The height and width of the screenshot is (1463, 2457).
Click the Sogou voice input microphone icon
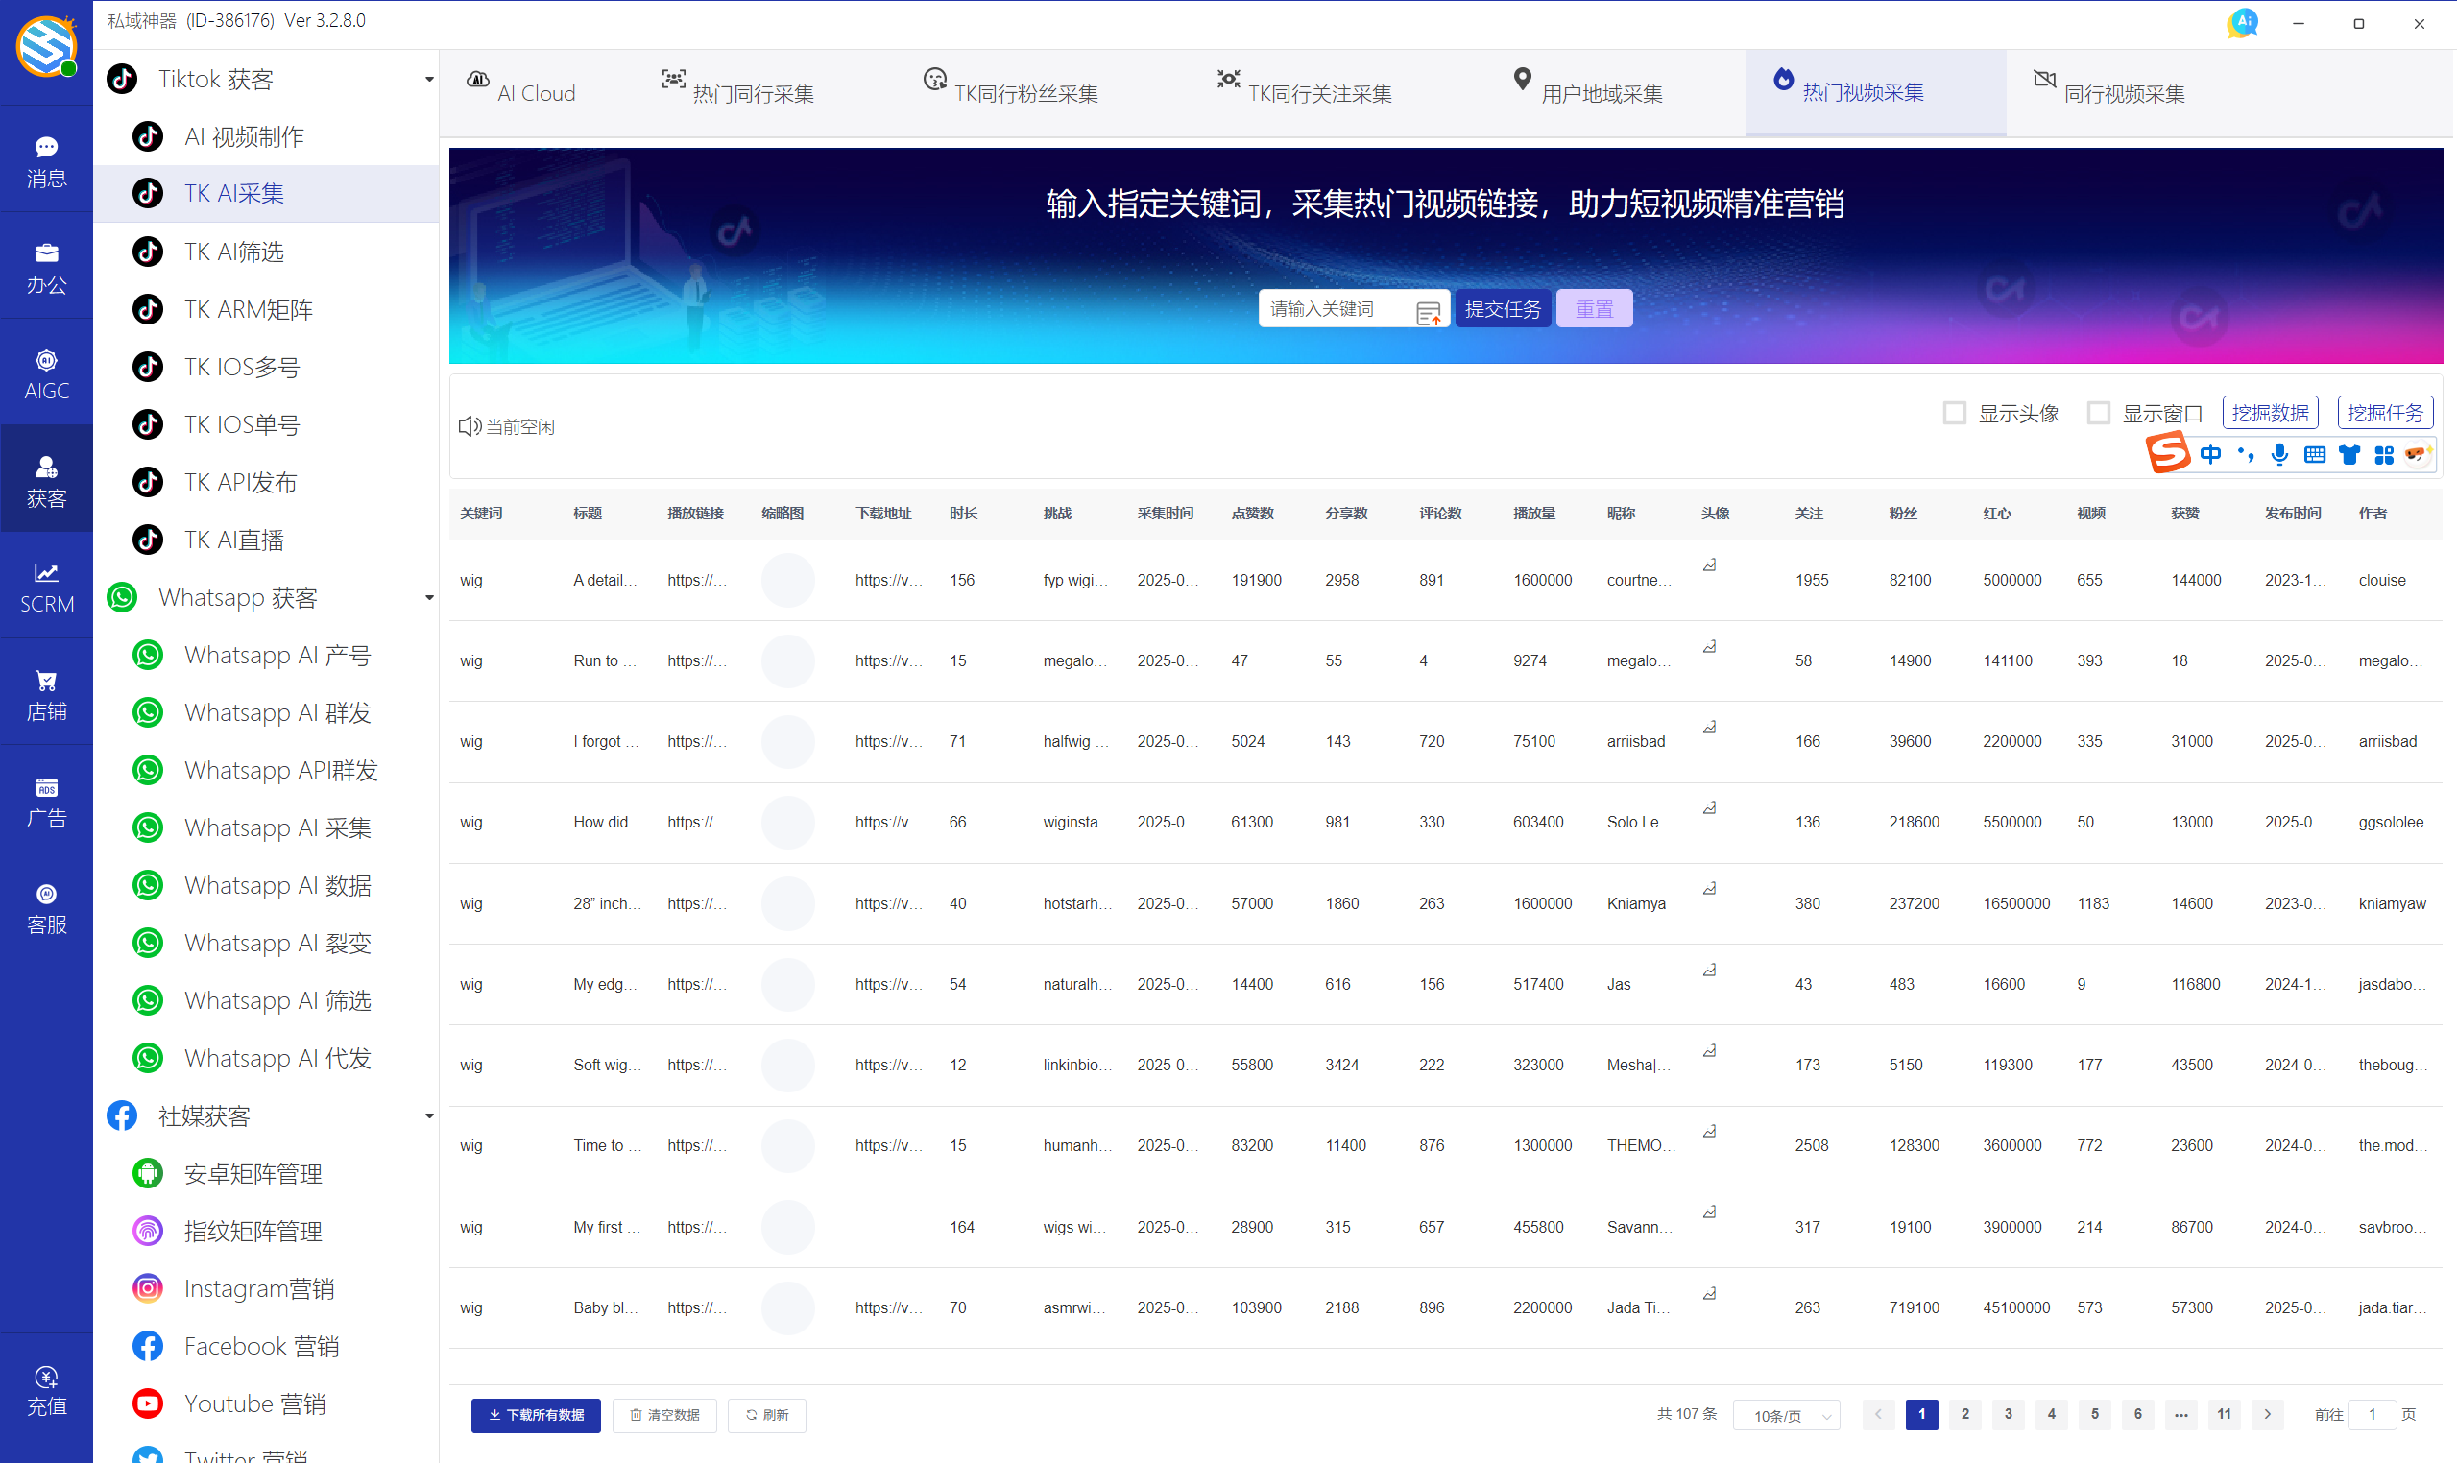(x=2279, y=454)
